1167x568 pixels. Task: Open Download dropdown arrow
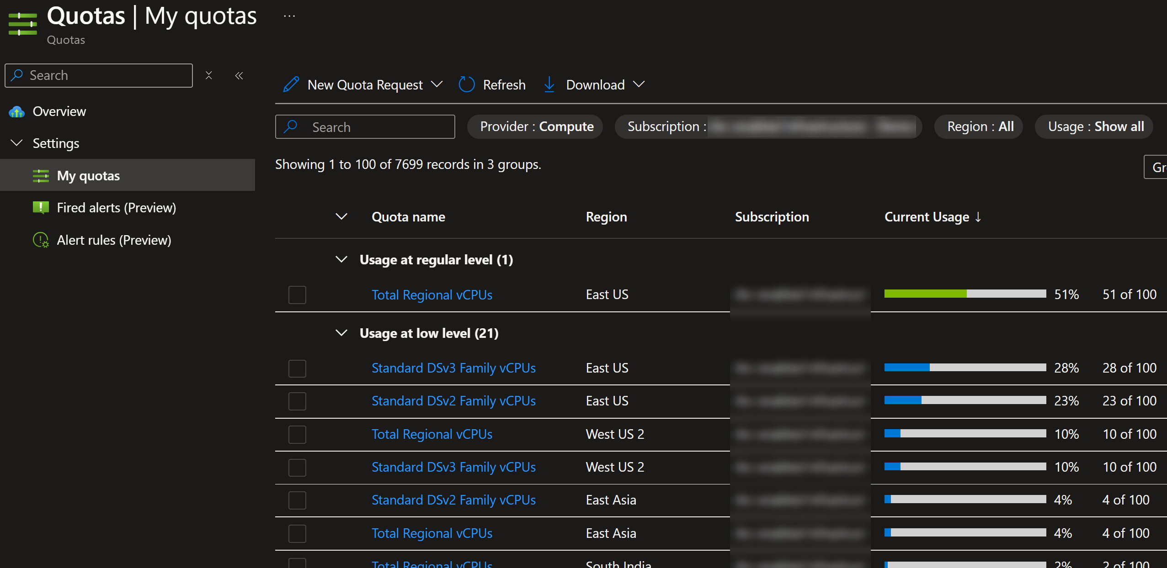coord(639,84)
